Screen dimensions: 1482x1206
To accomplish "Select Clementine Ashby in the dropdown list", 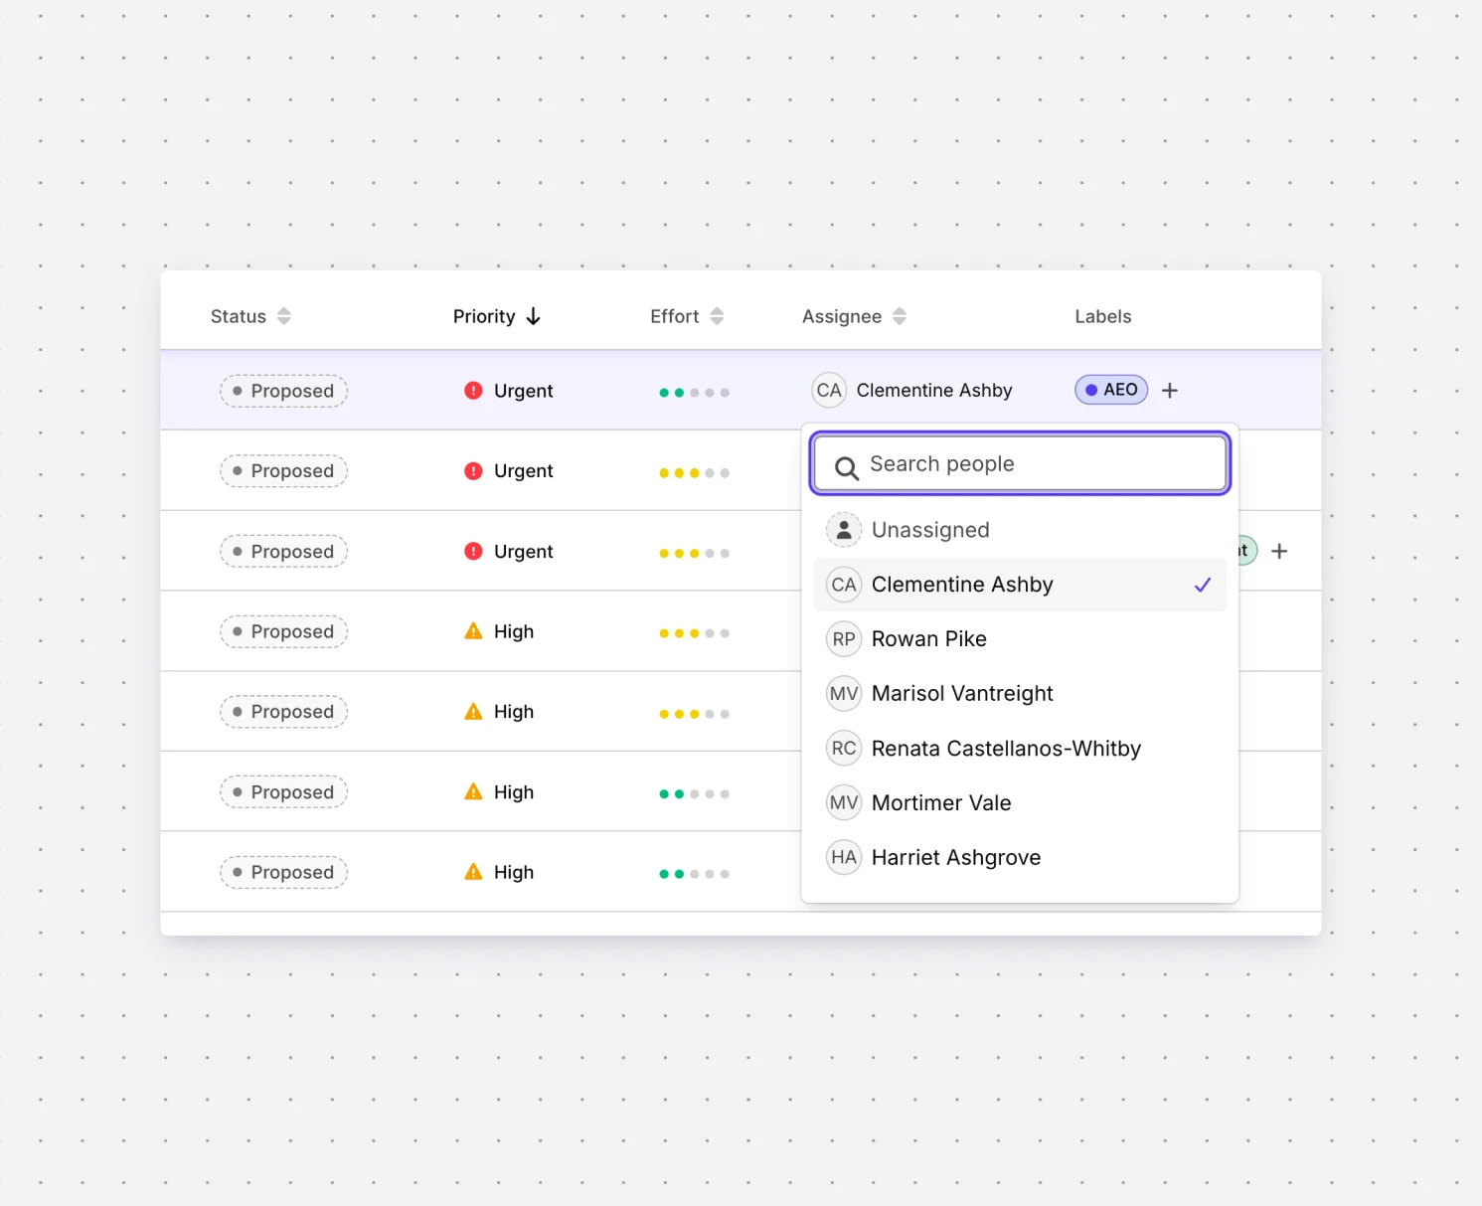I will coord(1020,585).
